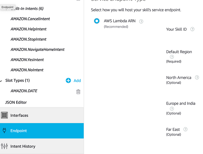This screenshot has width=203, height=154.
Task: Show help for Your Skill ID
Action: coord(192,29)
